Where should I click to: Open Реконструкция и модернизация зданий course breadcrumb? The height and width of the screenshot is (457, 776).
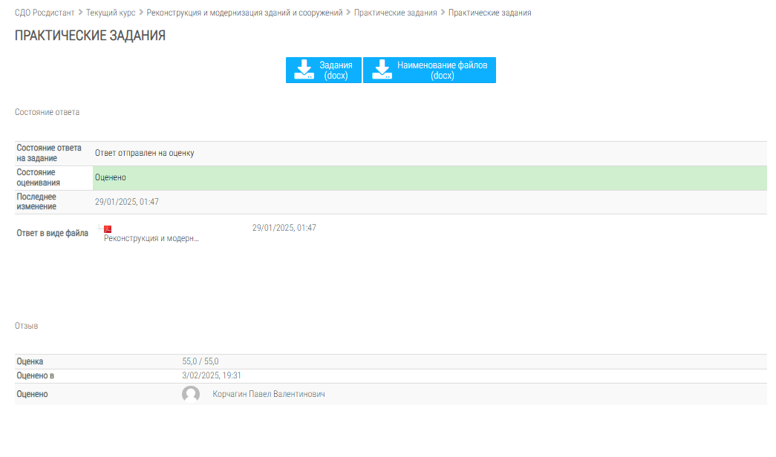point(244,13)
